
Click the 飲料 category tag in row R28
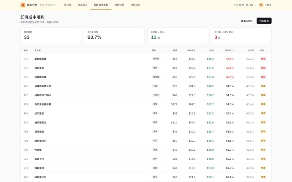pyautogui.click(x=155, y=159)
